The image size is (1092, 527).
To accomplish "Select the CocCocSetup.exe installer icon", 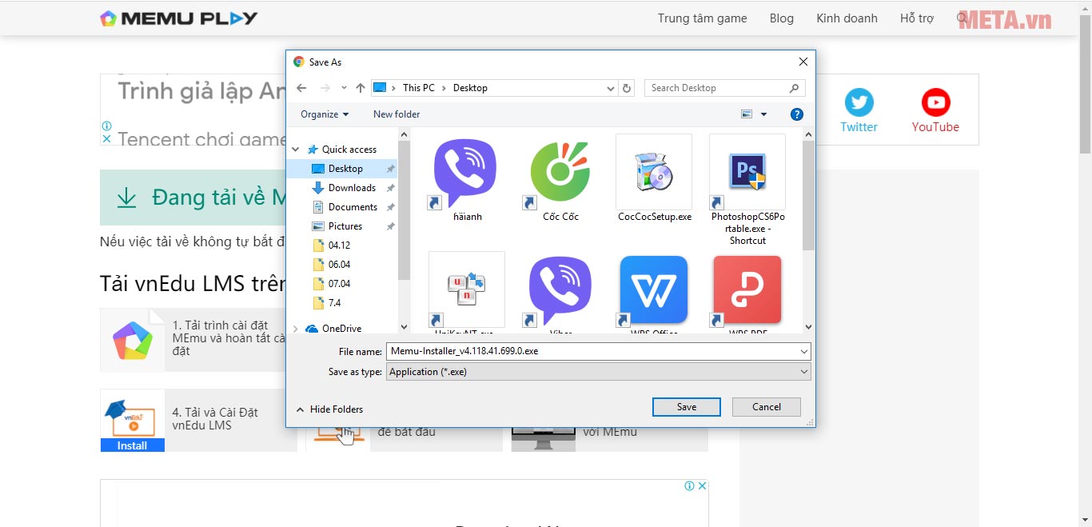I will tap(653, 170).
